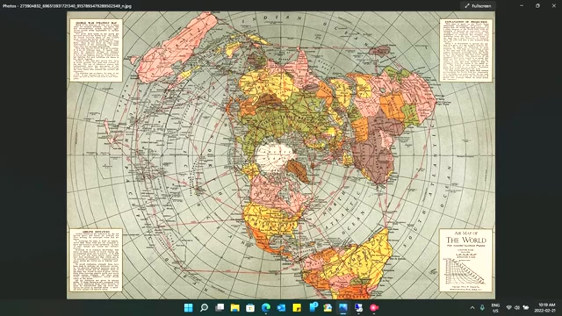Open the volume speaker icon
The height and width of the screenshot is (316, 562).
pos(517,308)
